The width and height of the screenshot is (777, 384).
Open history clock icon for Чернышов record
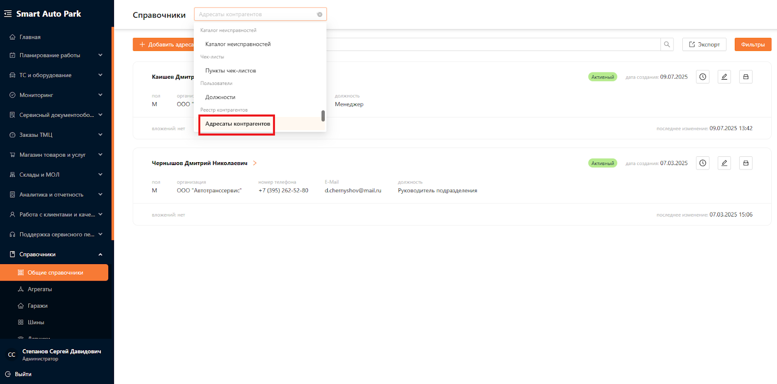(702, 163)
